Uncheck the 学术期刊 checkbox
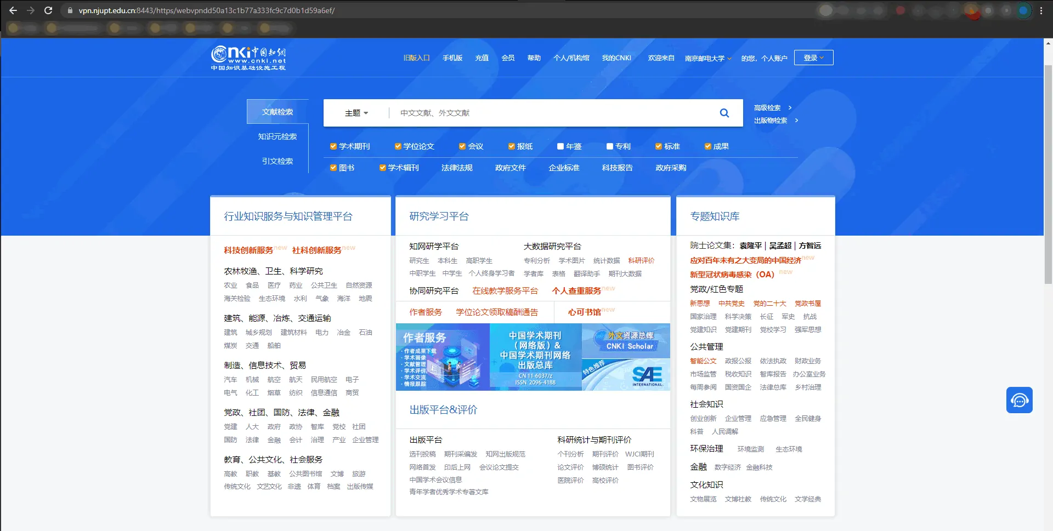 click(x=333, y=146)
